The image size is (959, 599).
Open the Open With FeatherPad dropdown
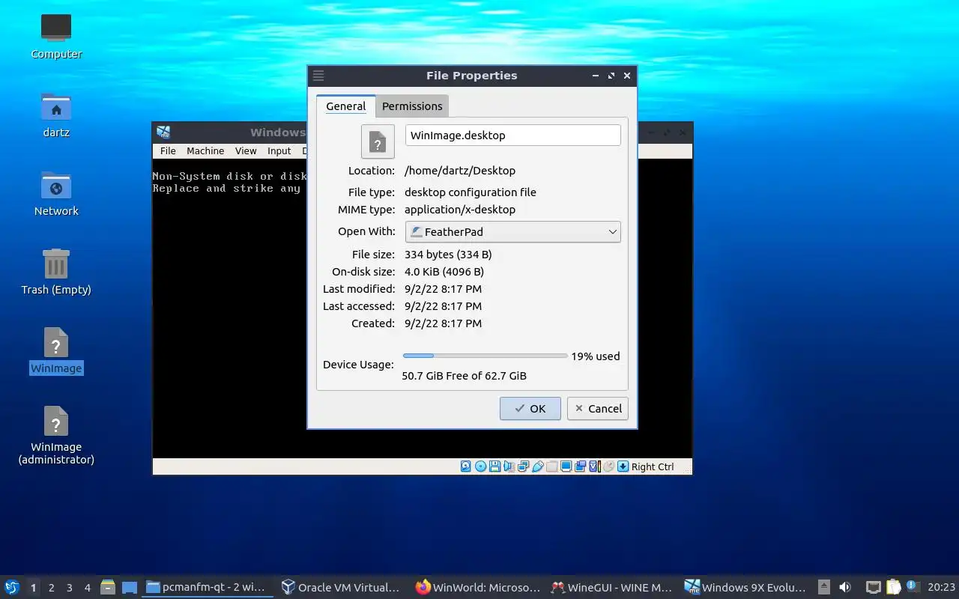513,232
